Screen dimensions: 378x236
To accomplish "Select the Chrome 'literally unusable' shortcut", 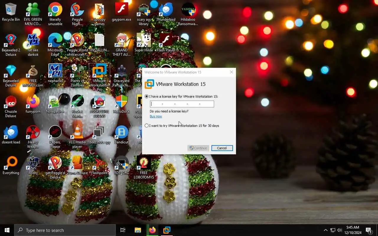I will (x=55, y=14).
